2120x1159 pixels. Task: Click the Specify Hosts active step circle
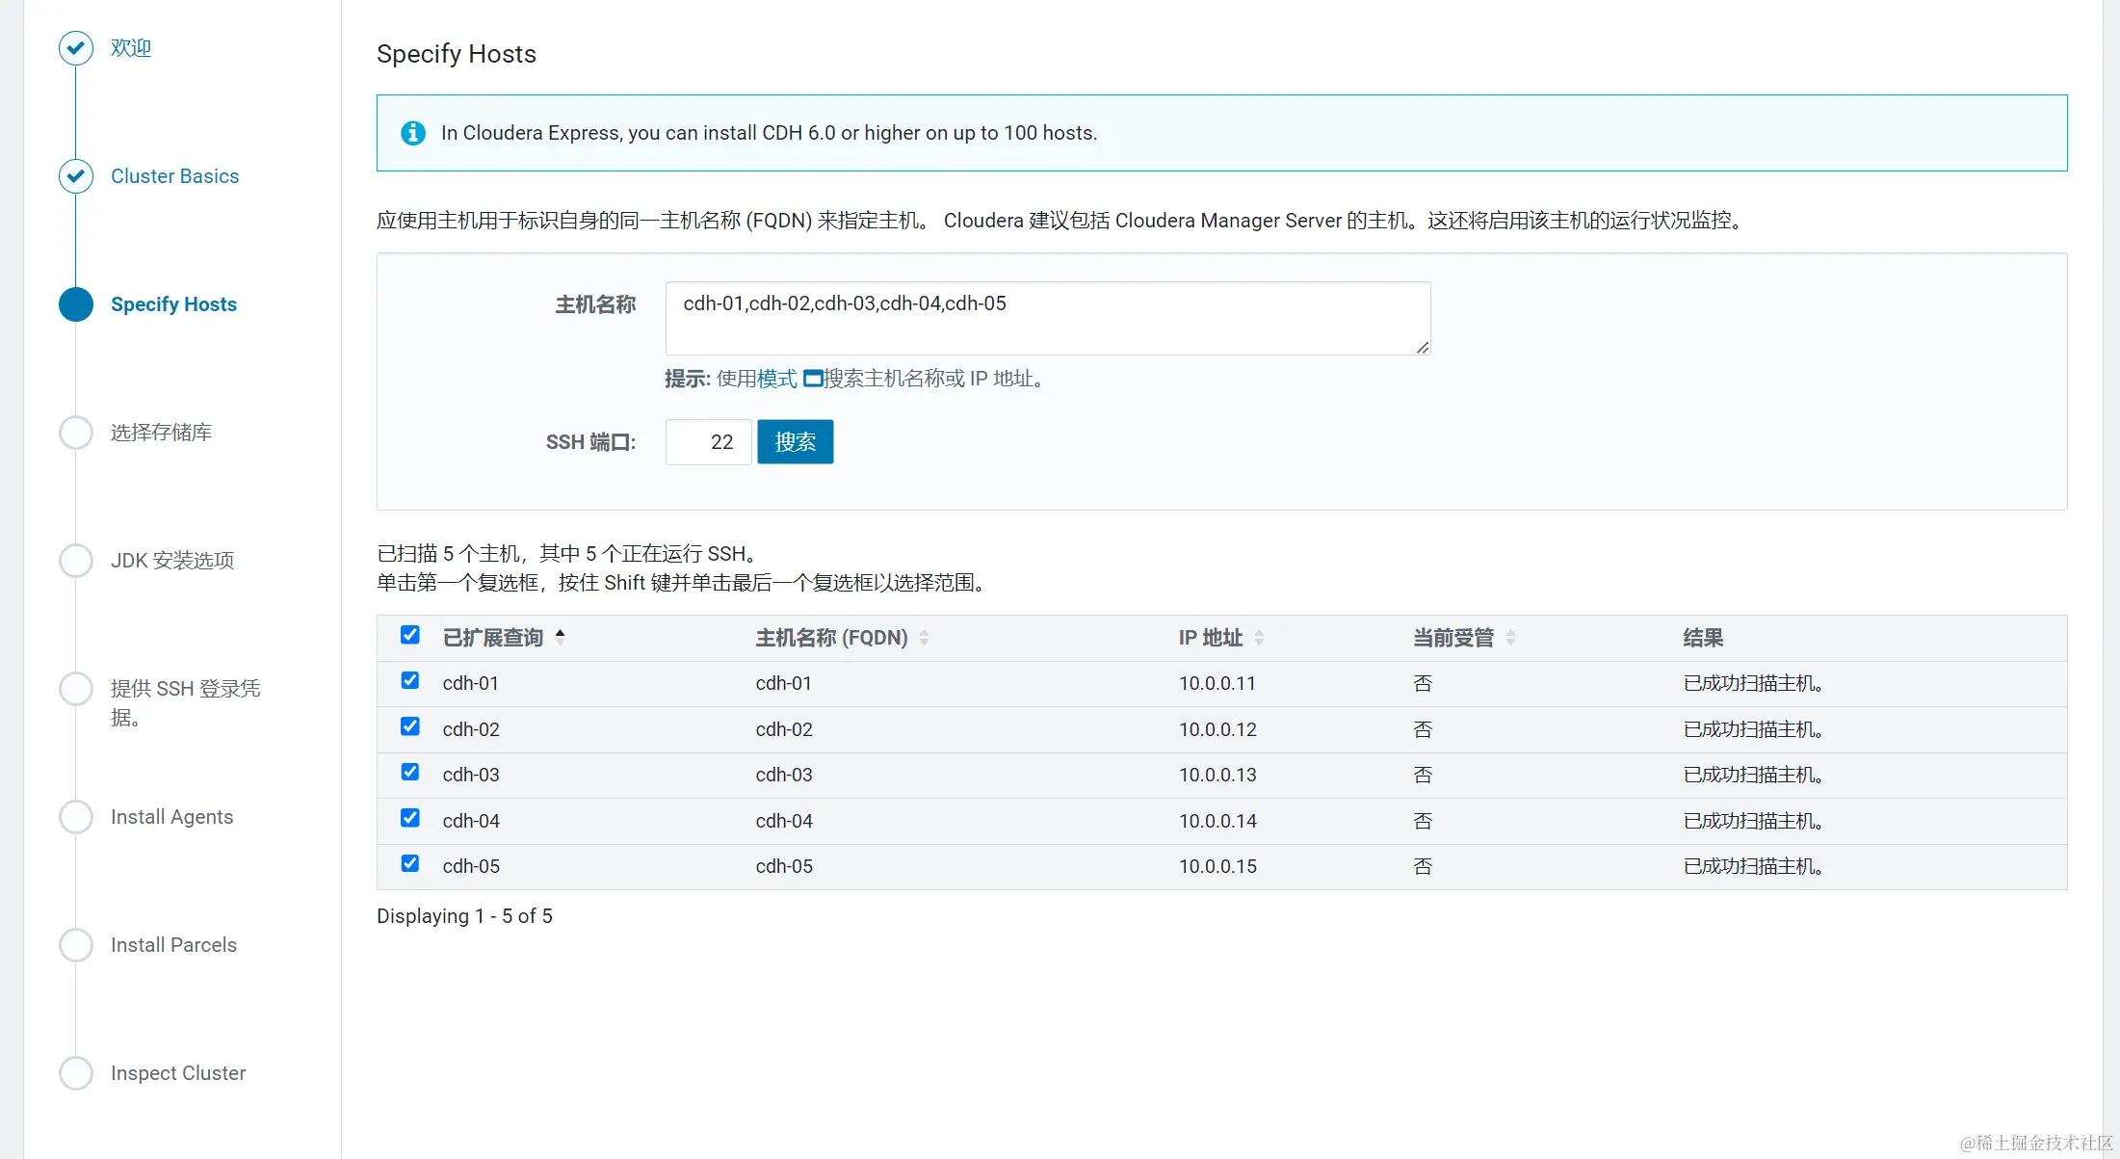click(76, 304)
